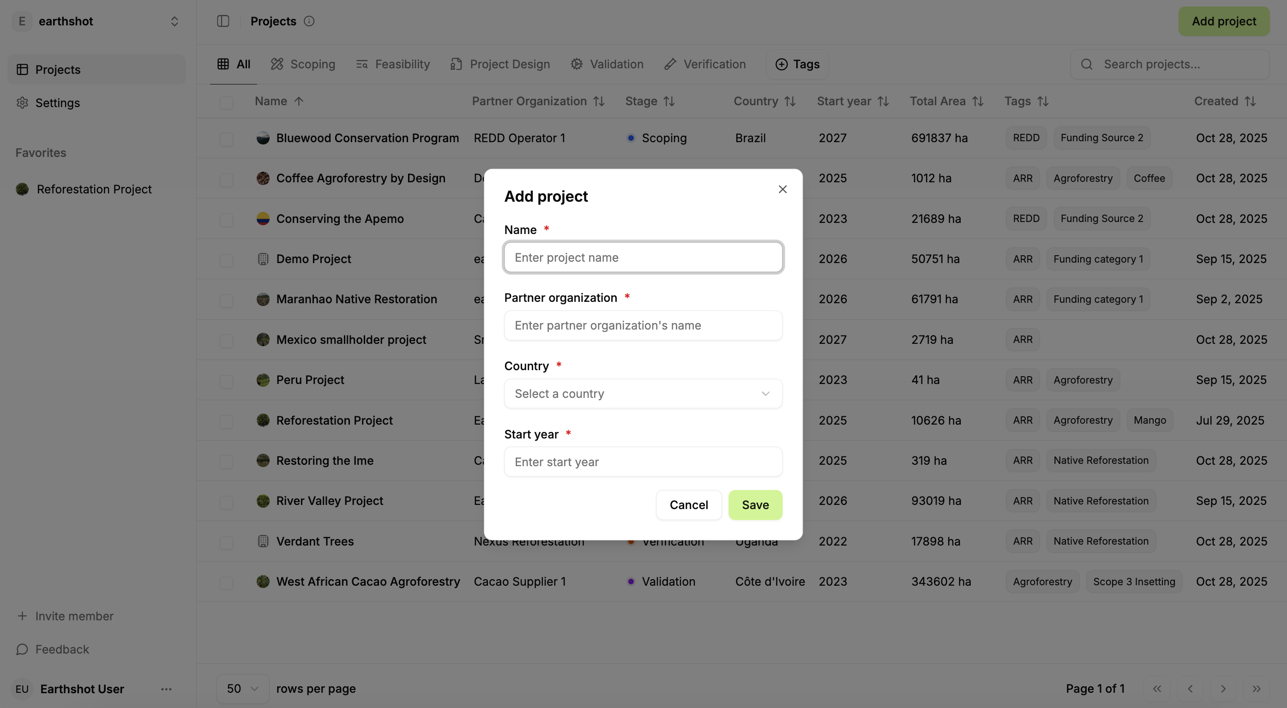Switch to the Feasibility tab
This screenshot has height=708, width=1287.
click(393, 64)
